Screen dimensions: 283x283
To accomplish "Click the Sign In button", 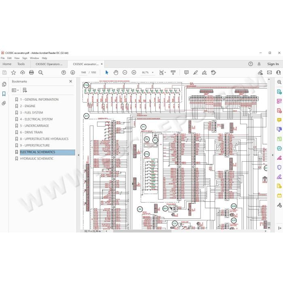I will (273, 64).
